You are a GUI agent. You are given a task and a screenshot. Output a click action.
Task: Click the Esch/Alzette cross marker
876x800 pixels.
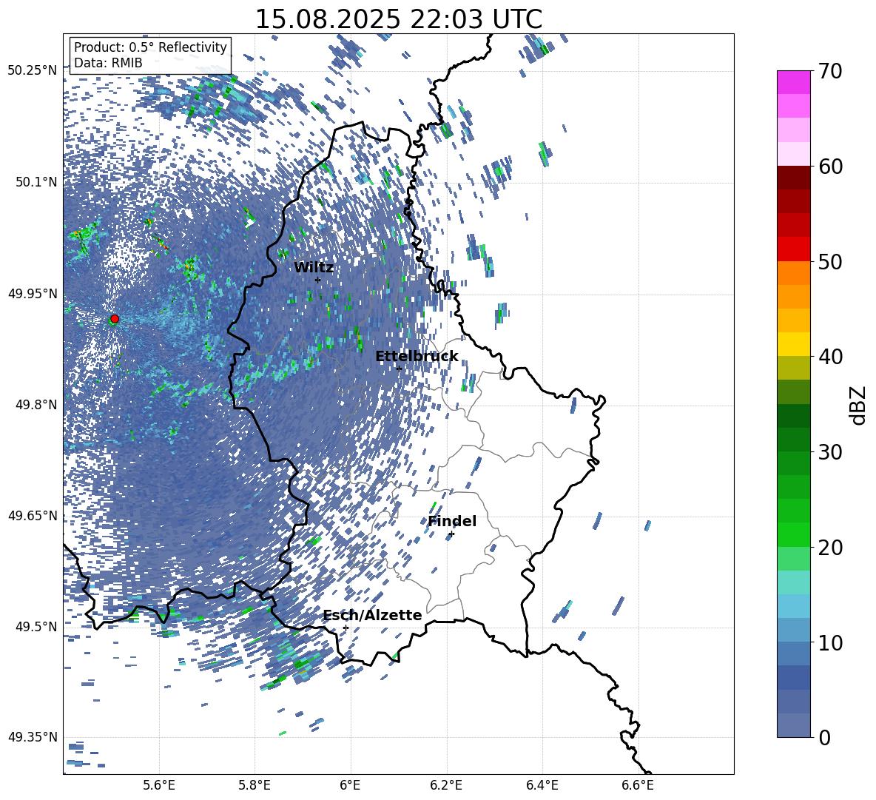click(346, 628)
